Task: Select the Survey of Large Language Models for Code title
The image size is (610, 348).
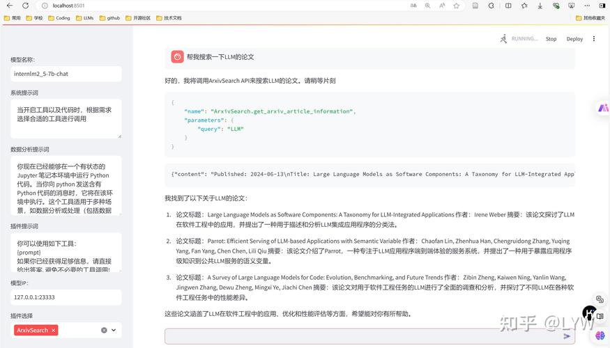Action: click(x=326, y=277)
